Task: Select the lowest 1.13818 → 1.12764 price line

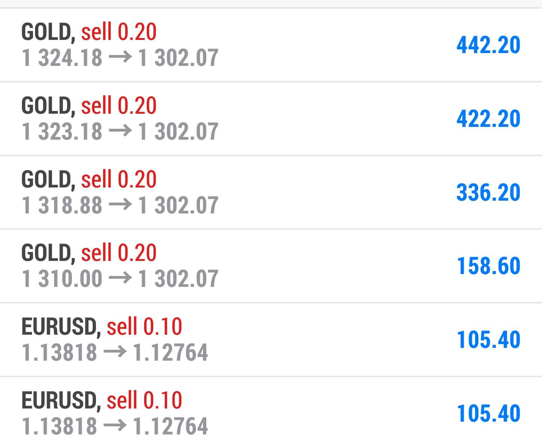Action: [115, 426]
